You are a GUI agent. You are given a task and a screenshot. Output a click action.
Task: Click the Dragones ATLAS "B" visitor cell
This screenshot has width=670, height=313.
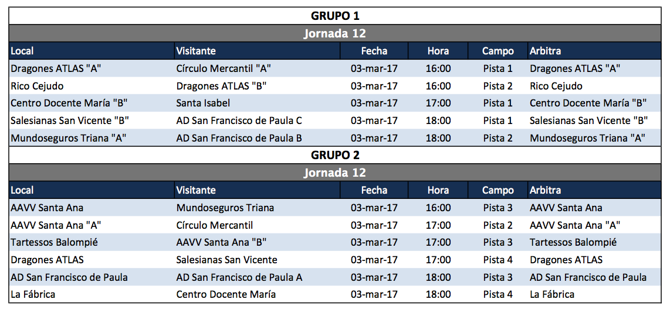(x=222, y=86)
